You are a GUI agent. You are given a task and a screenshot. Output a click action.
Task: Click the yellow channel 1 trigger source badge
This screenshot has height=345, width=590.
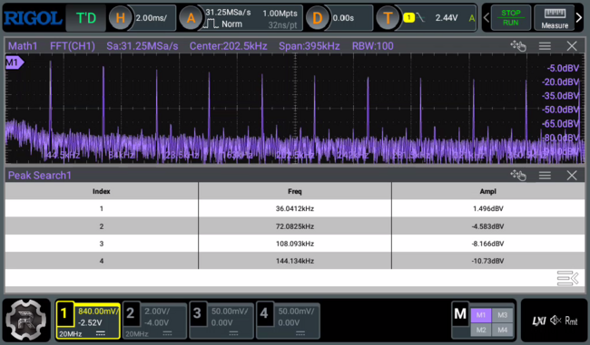click(408, 17)
